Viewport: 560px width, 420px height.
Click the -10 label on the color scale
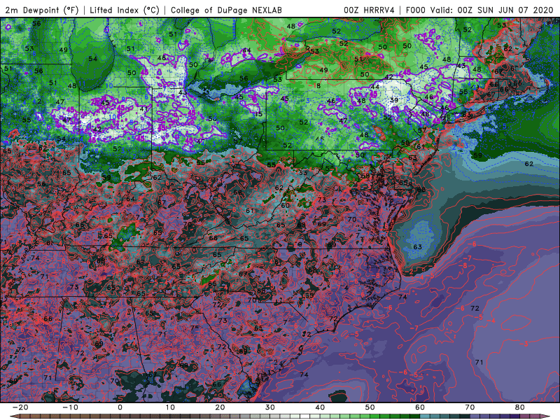pos(70,407)
